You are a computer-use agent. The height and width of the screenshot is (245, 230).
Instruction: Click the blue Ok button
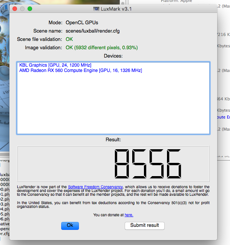click(x=70, y=226)
